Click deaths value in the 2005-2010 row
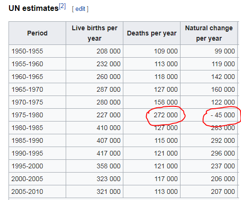This screenshot has width=241, height=200. coord(166,191)
